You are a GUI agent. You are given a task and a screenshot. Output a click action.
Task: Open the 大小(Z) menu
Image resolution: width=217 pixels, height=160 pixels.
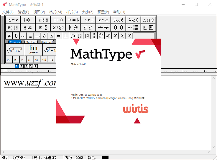click(88, 12)
